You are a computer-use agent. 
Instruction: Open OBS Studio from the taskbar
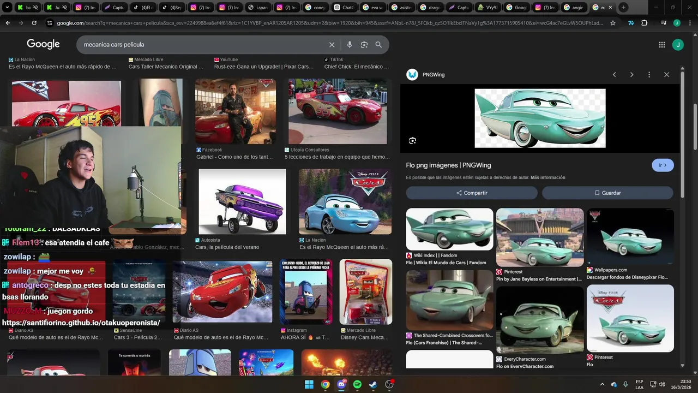(x=389, y=384)
